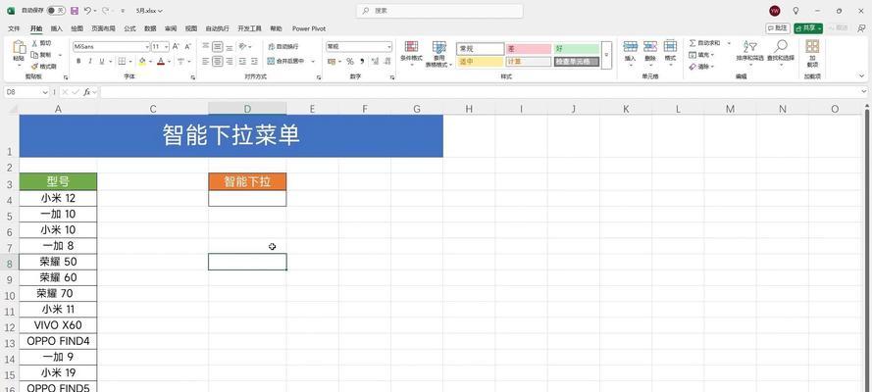Toggle center horizontal alignment
Viewport: 872px width, 392px height.
pos(218,61)
